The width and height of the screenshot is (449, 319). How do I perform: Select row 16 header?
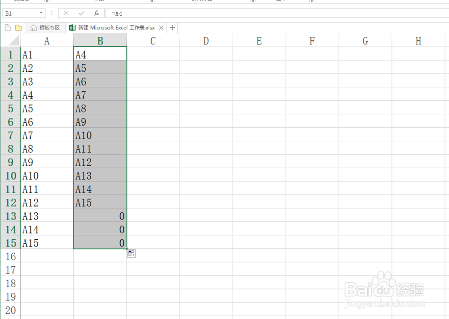(10, 255)
